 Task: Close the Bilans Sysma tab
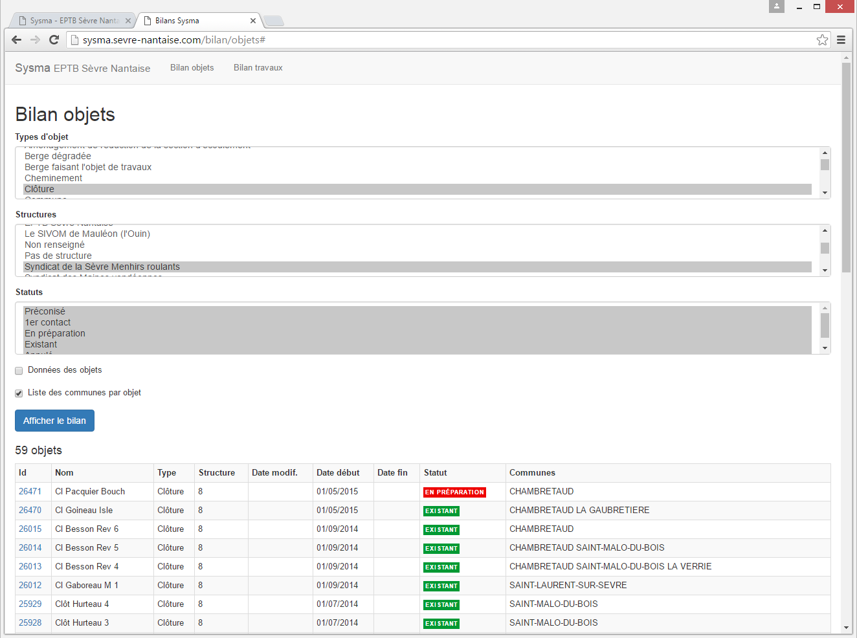253,21
